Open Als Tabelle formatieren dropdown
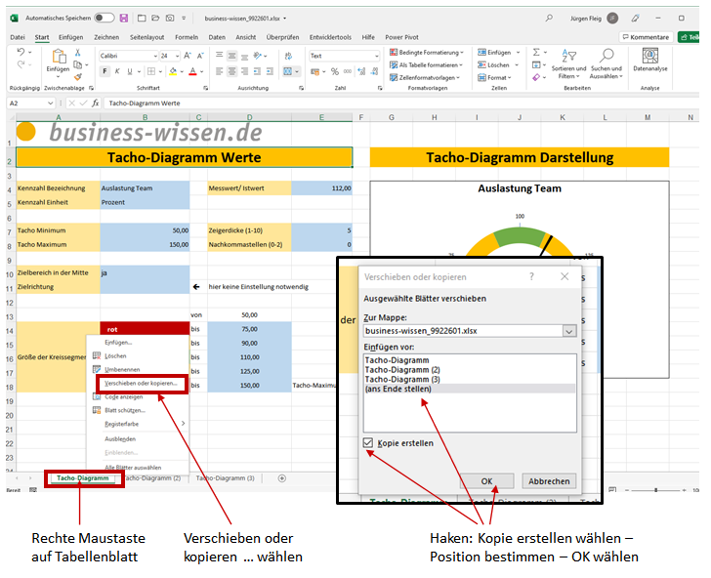This screenshot has height=578, width=711. pos(426,65)
